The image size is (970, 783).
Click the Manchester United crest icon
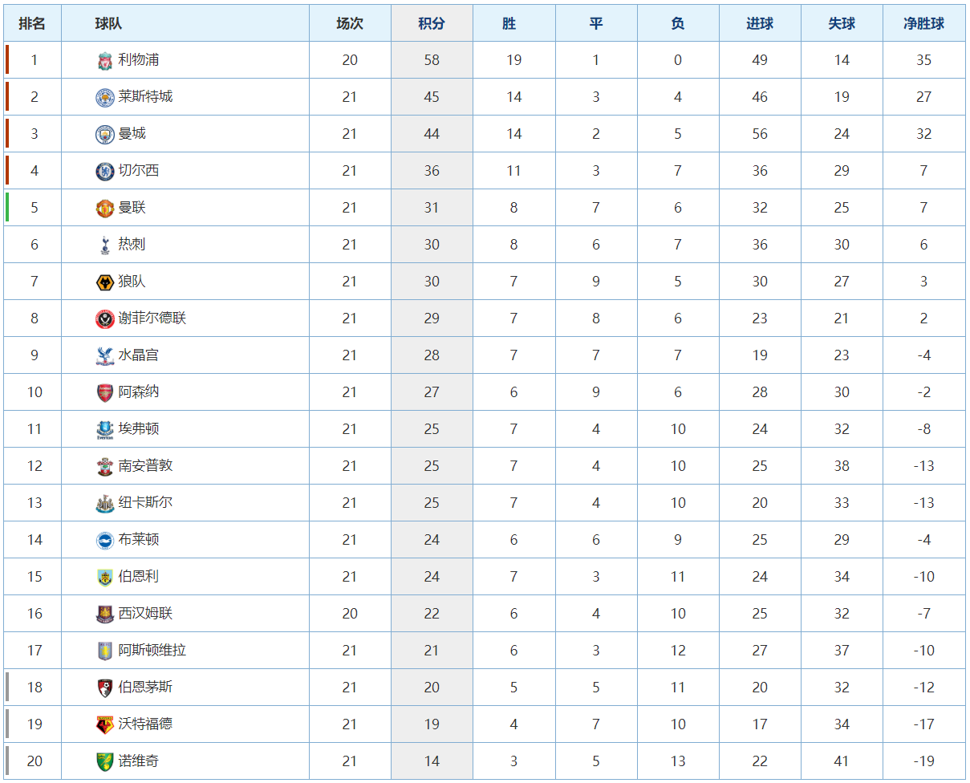[105, 208]
